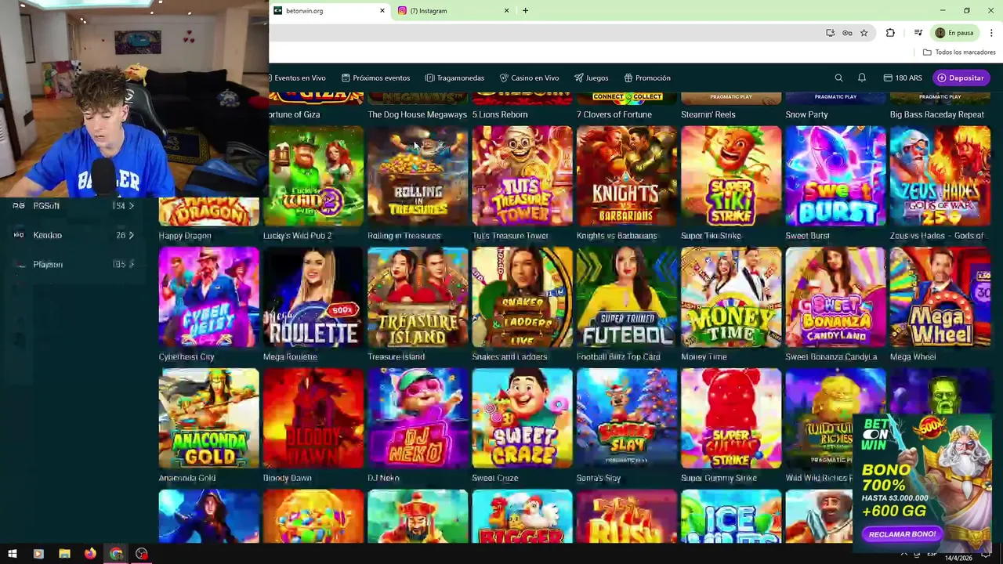Open the 'Todos los marcadores' bookmarks folder
The image size is (1003, 564).
(959, 52)
